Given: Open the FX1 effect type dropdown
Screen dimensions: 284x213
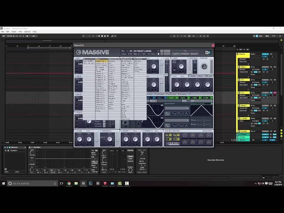Looking at the screenshot, I should [x=183, y=76].
